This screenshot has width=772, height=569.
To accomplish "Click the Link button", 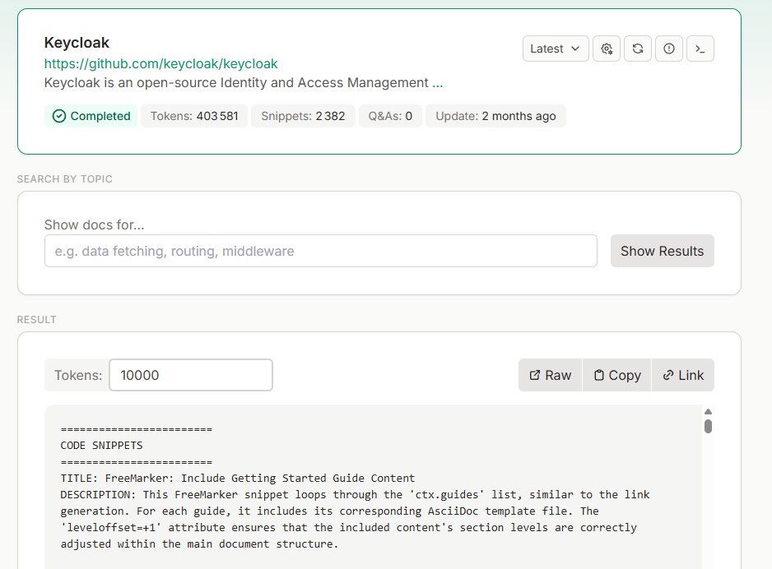I will (683, 375).
